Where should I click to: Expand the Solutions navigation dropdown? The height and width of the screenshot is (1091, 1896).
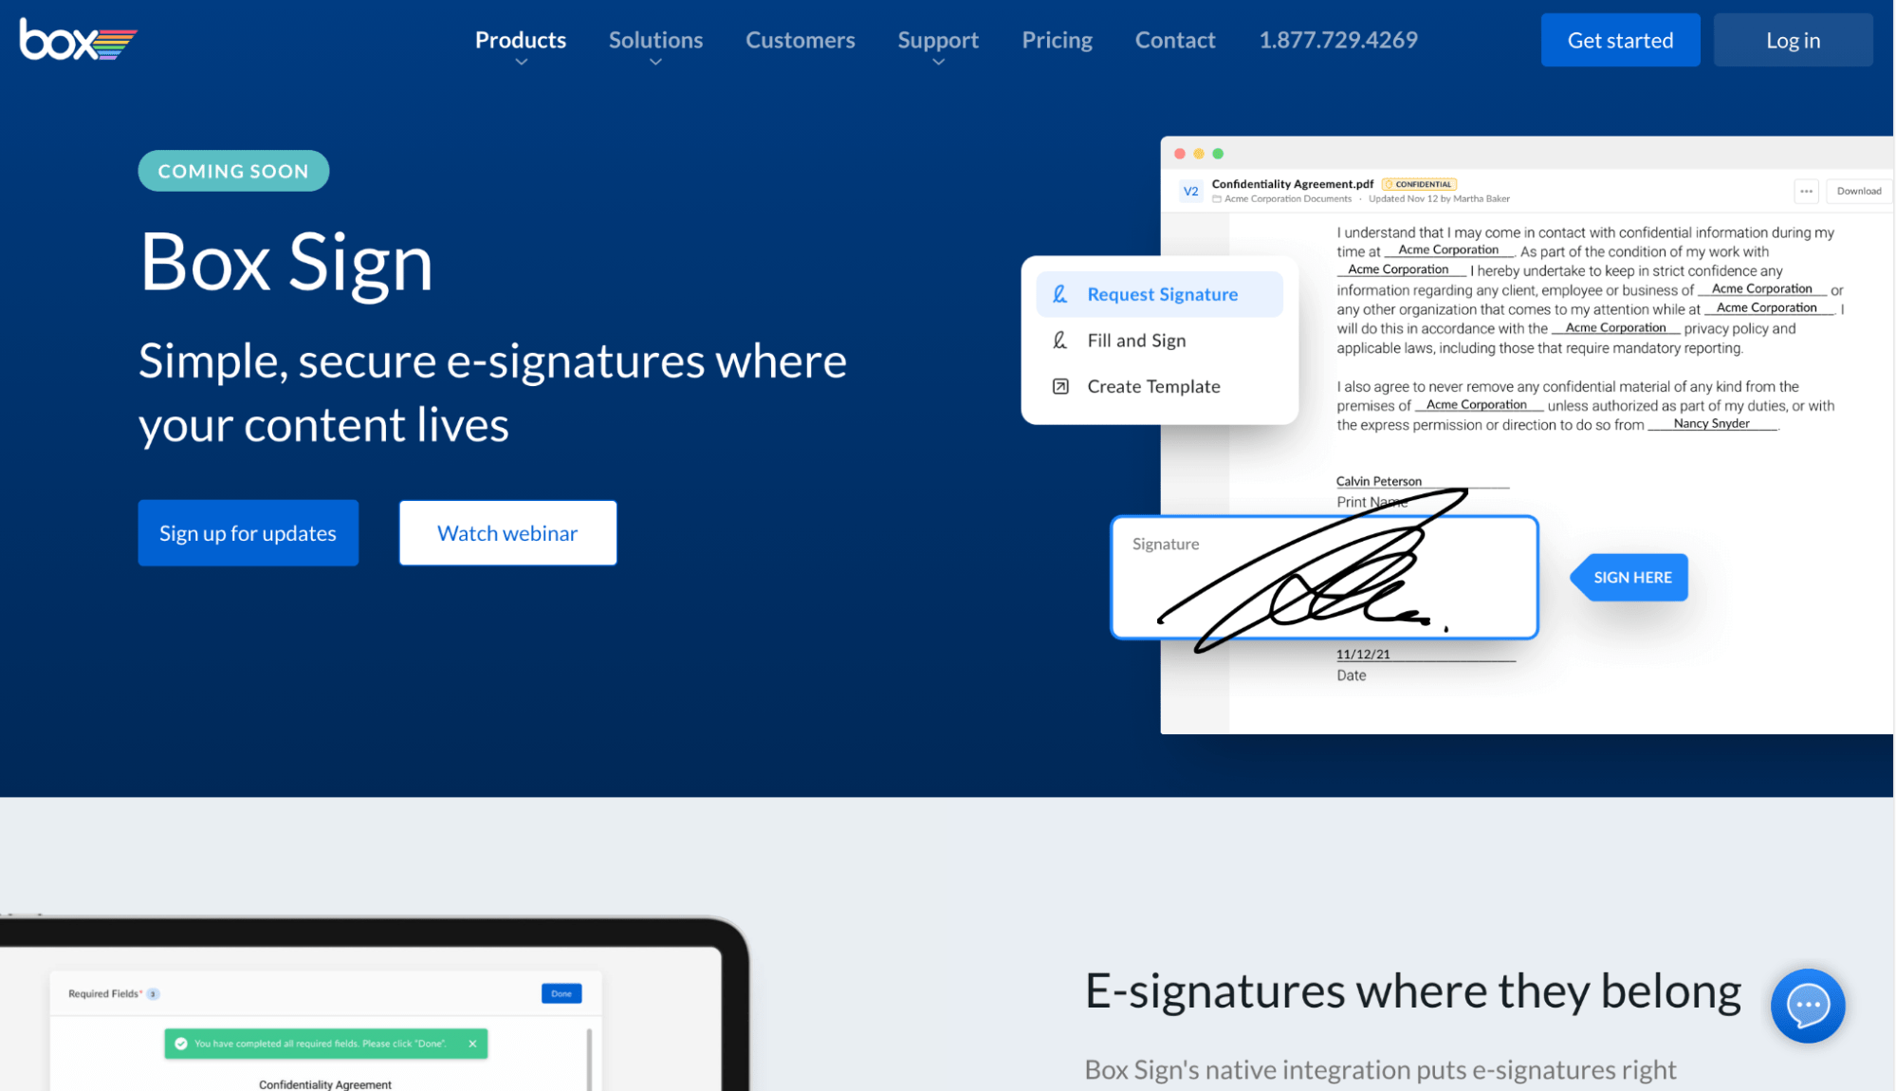point(655,39)
